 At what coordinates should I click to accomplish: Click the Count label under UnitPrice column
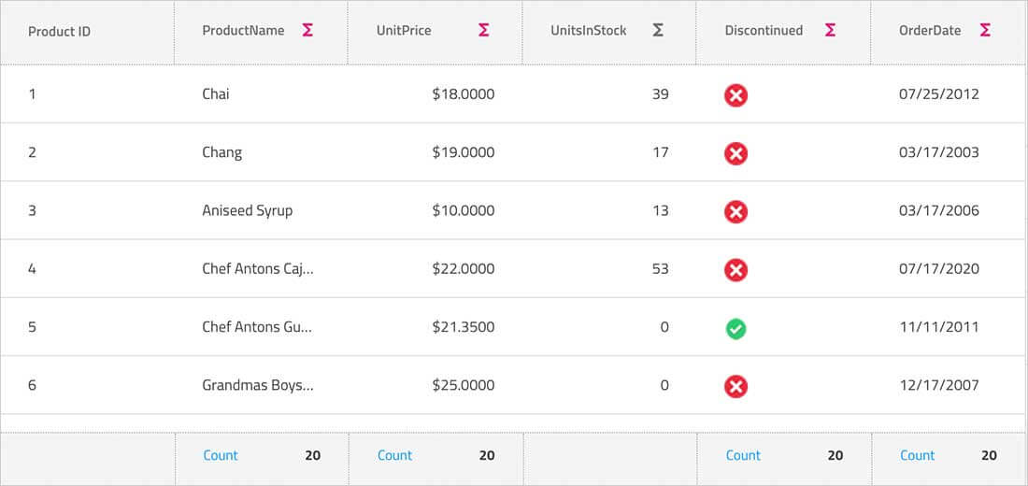point(394,455)
